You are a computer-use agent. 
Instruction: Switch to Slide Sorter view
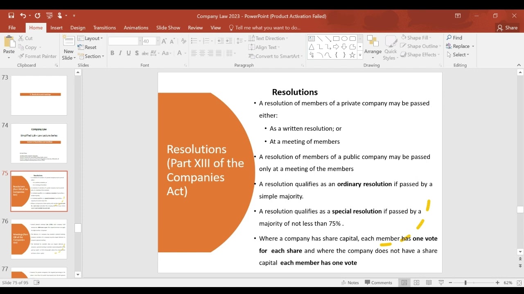416,283
